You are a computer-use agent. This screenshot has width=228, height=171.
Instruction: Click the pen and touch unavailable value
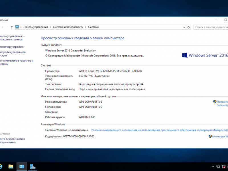point(111,89)
